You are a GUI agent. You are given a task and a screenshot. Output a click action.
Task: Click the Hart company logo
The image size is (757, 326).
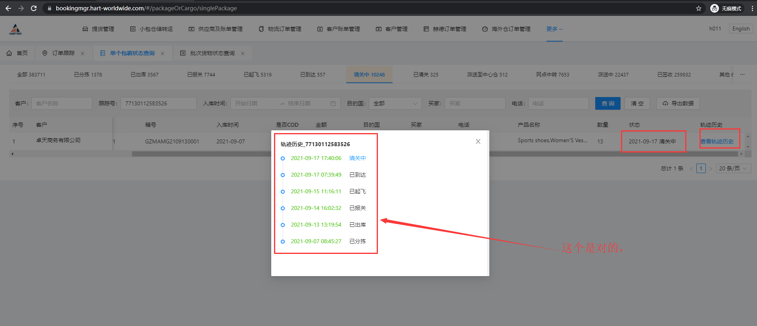15,29
